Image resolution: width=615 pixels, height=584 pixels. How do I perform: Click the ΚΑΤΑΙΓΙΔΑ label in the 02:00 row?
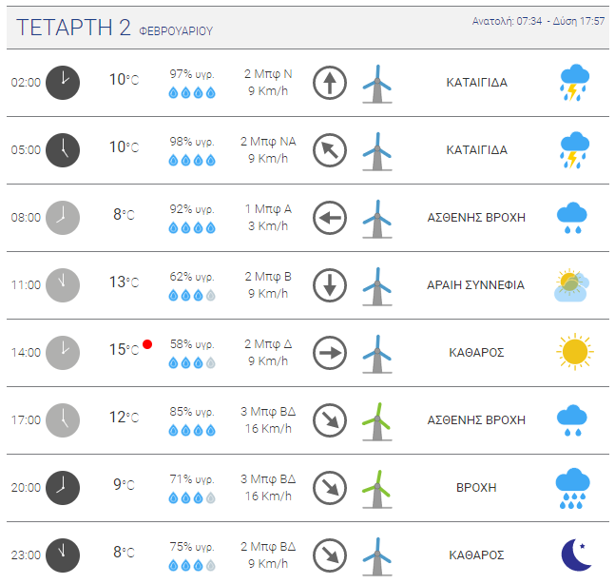click(x=476, y=83)
